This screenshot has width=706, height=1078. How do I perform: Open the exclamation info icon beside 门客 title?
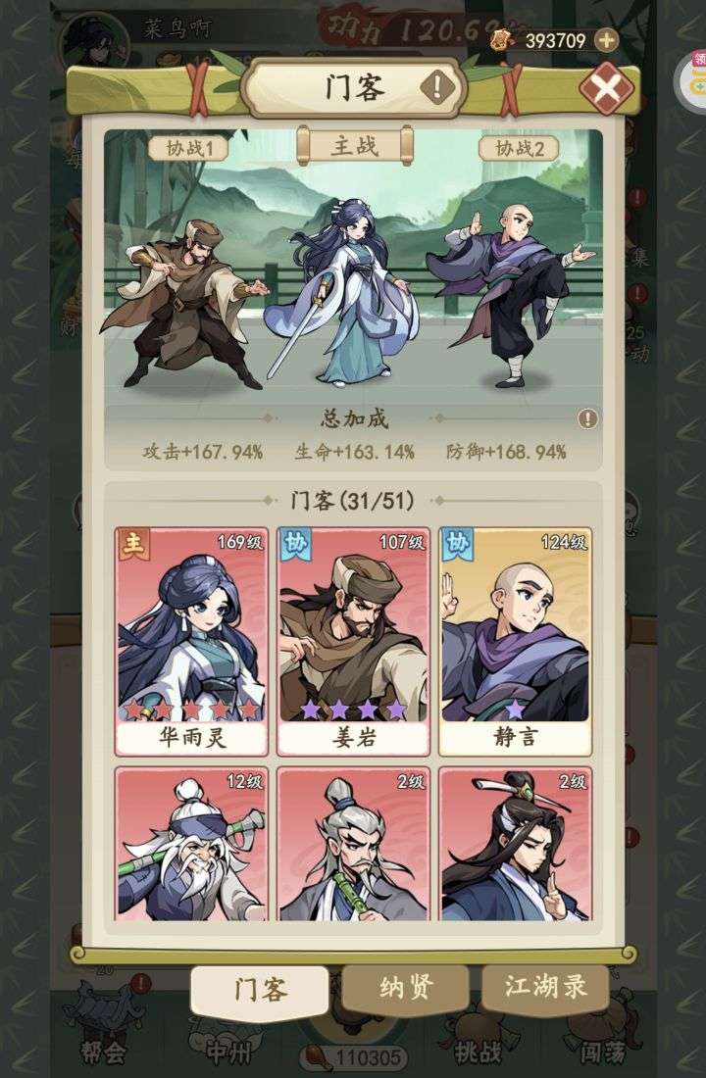click(x=437, y=87)
